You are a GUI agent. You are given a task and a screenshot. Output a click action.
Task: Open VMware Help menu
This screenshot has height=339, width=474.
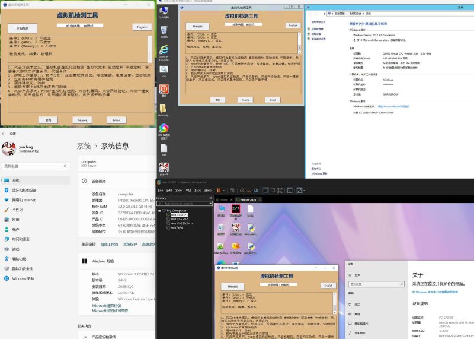208,190
